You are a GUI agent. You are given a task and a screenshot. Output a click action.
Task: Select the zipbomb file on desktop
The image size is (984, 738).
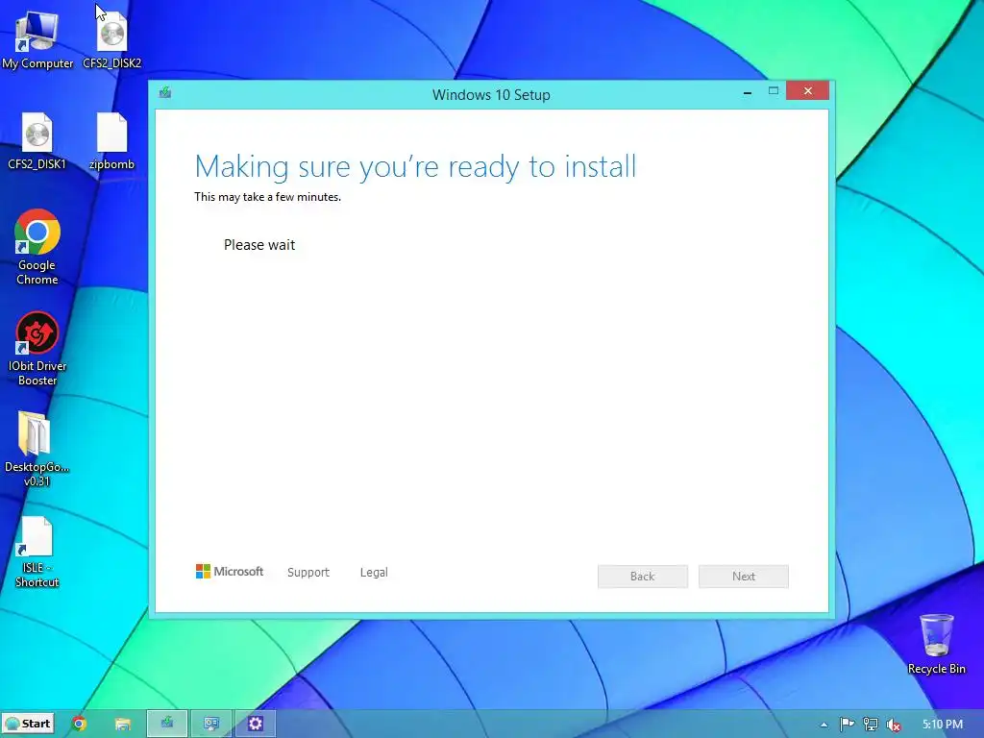click(111, 140)
